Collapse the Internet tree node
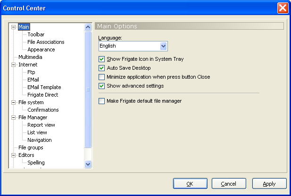Image resolution: width=291 pixels, height=196 pixels. point(13,65)
